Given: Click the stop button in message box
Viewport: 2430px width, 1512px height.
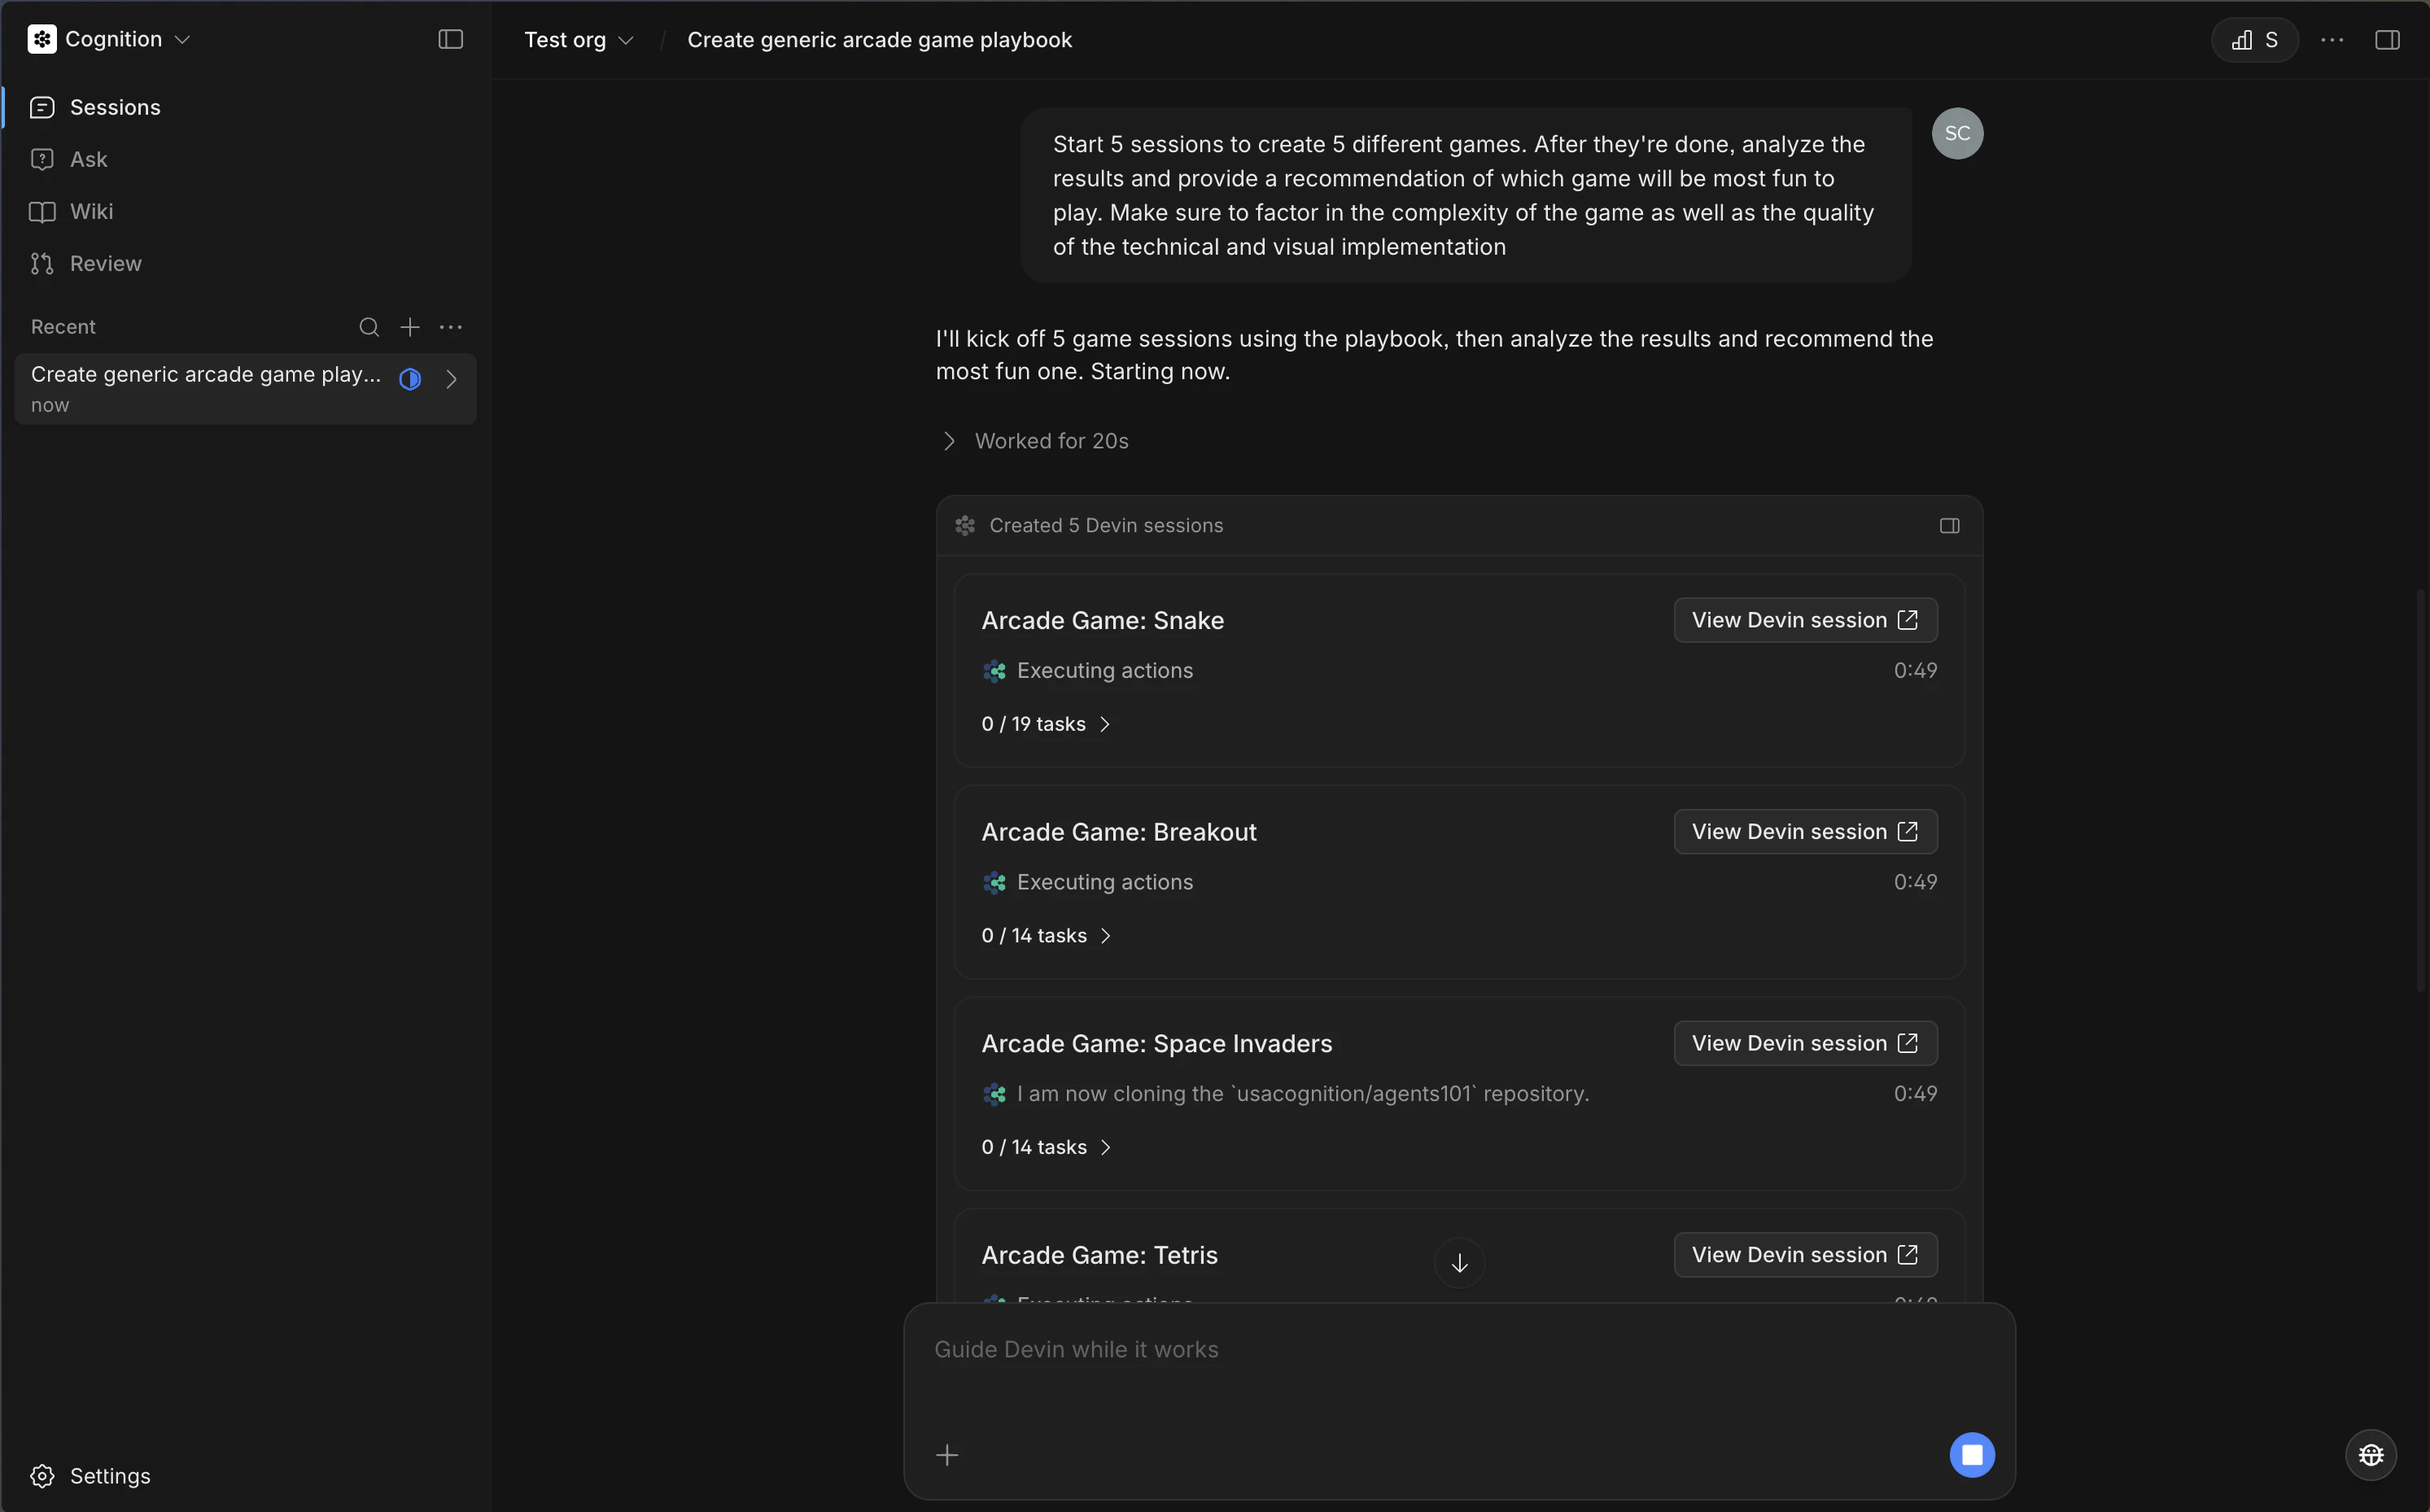Looking at the screenshot, I should (1971, 1454).
